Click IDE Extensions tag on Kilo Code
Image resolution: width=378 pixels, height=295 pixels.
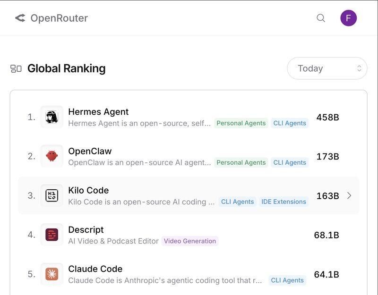(x=284, y=202)
